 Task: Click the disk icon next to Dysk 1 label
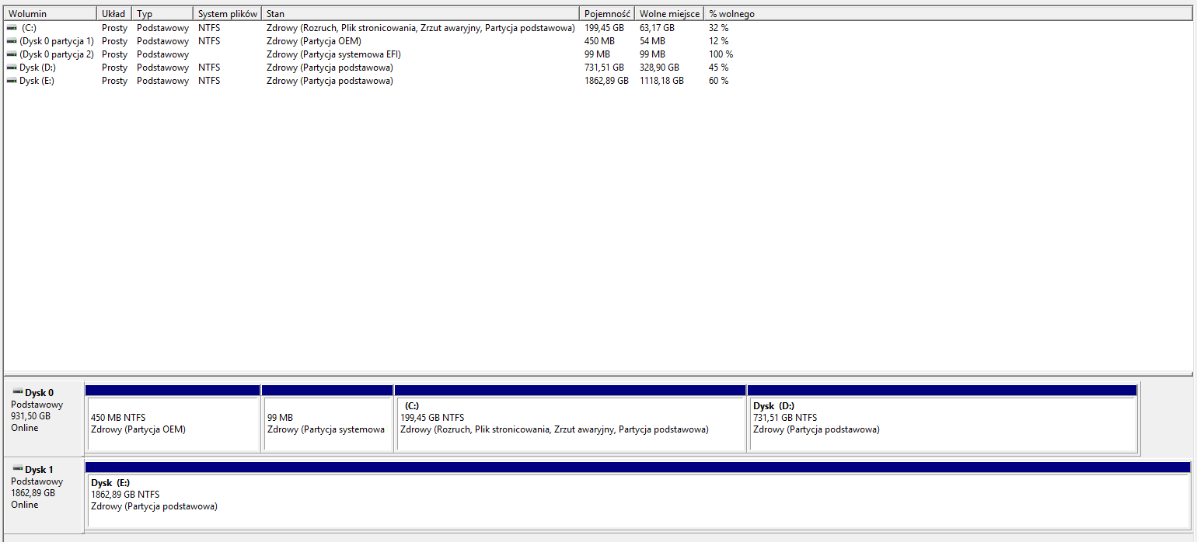(x=18, y=469)
